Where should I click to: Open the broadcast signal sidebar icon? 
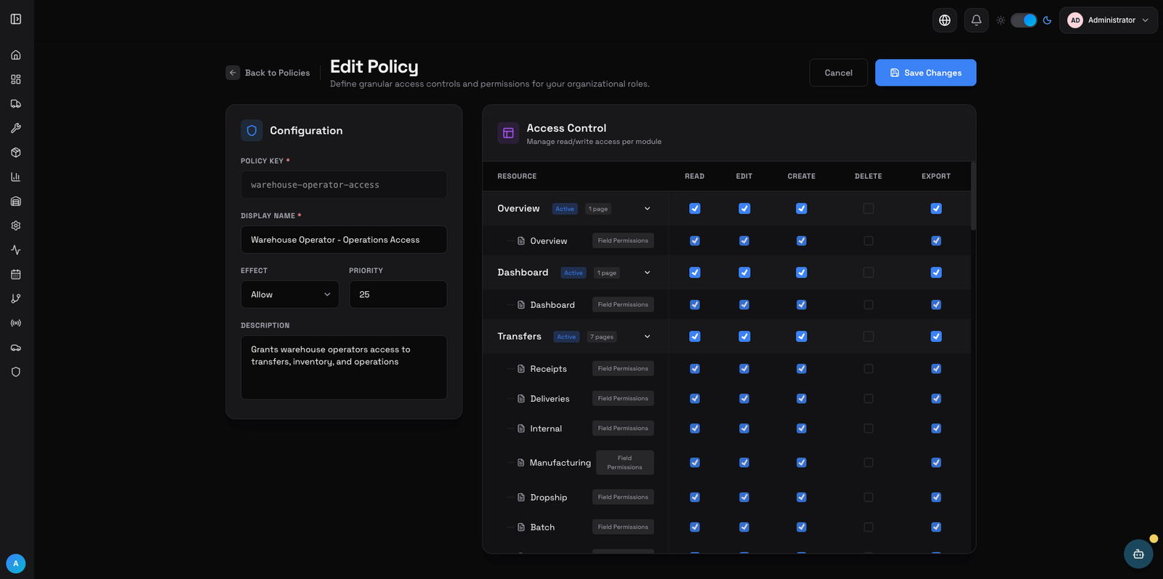(x=16, y=323)
